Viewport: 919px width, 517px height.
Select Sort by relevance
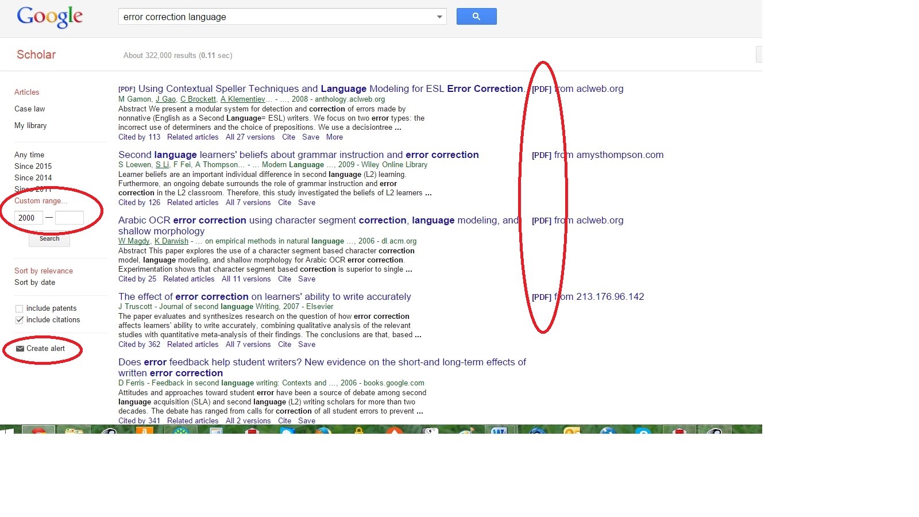click(x=44, y=271)
